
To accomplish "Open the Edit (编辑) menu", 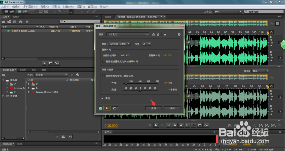I will coord(16,7).
